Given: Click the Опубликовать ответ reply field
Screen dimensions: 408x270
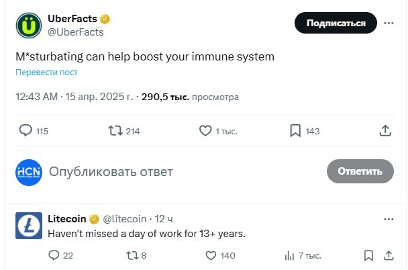Looking at the screenshot, I should pyautogui.click(x=111, y=172).
